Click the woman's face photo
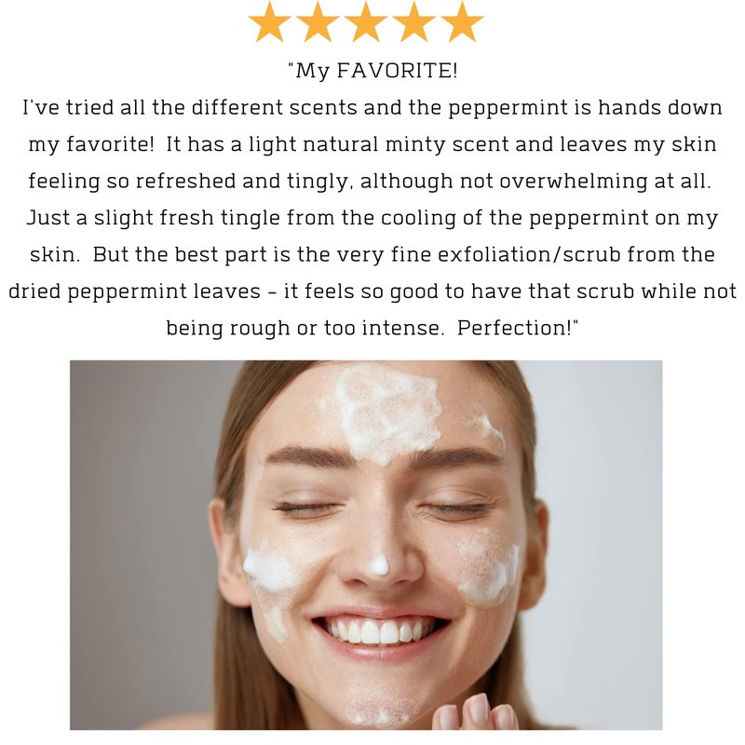 [x=366, y=545]
